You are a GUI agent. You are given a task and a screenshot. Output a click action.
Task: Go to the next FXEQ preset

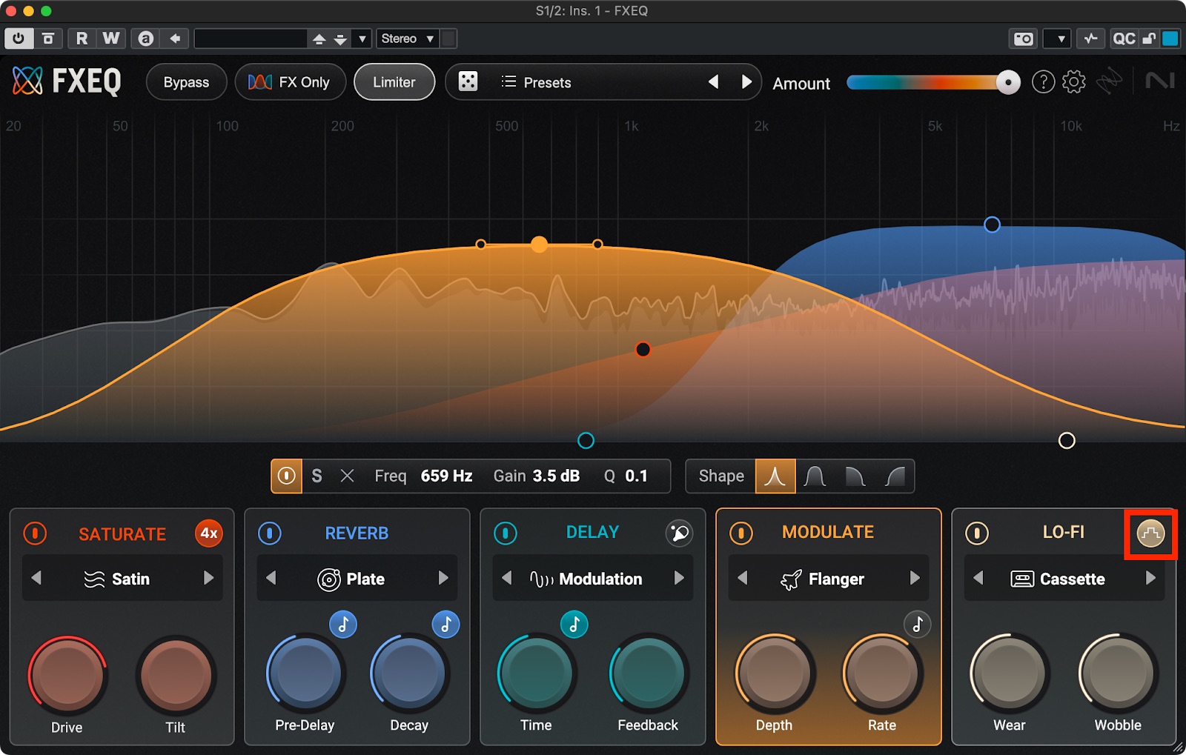(746, 82)
